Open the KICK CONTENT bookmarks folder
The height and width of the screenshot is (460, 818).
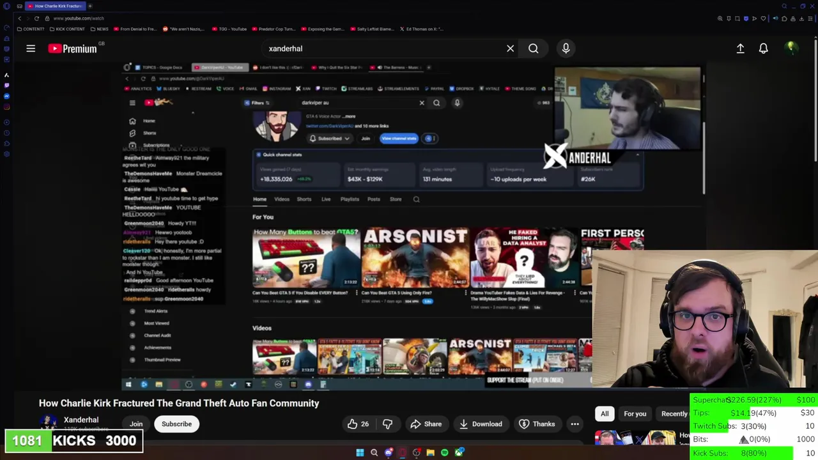tap(66, 29)
